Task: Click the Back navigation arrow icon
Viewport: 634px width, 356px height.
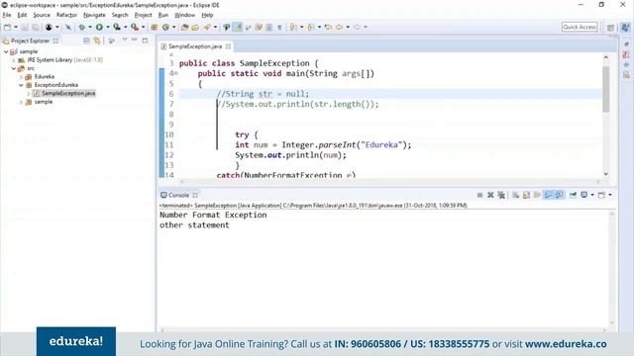Action: (340, 27)
